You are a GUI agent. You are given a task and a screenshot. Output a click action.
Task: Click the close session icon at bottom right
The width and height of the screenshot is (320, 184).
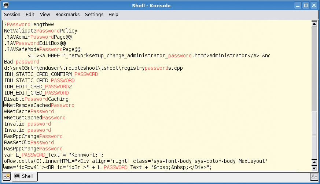314,176
